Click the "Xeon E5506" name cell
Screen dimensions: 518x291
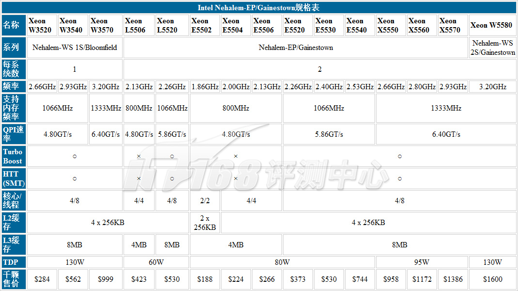[x=267, y=25]
